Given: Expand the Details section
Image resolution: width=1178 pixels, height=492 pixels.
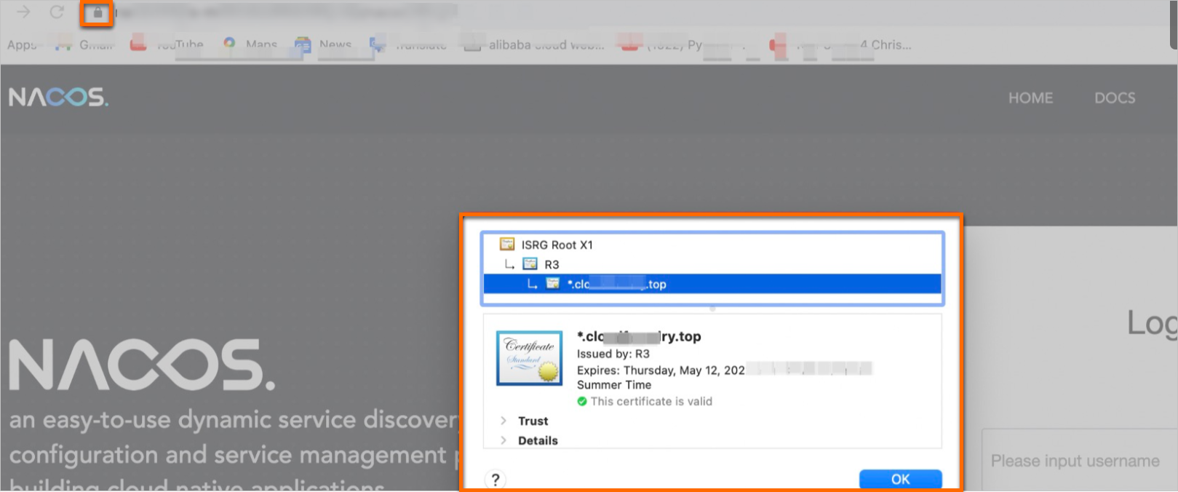Looking at the screenshot, I should pyautogui.click(x=503, y=440).
